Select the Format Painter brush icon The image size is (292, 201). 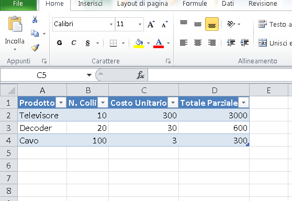tap(35, 48)
